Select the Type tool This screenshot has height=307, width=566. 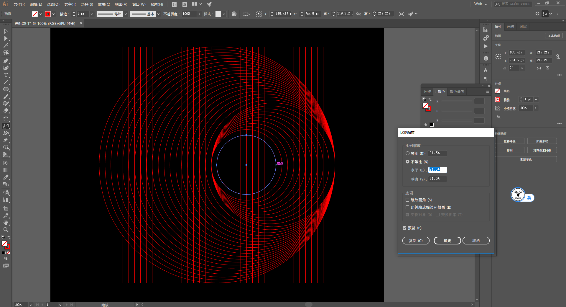[6, 75]
